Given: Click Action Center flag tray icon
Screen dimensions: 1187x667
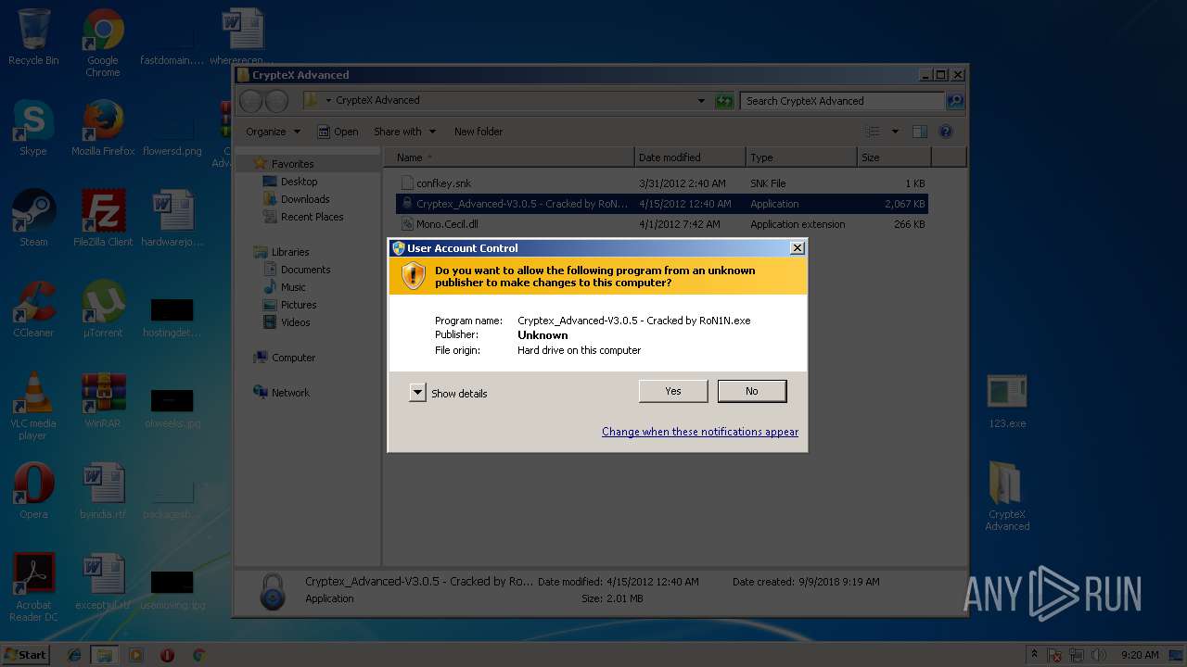Looking at the screenshot, I should click(1056, 655).
